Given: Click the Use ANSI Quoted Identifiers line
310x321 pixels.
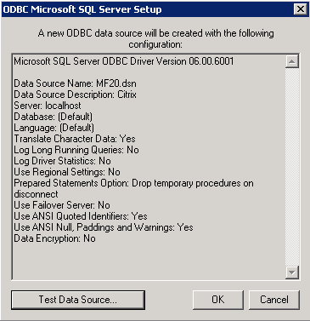Looking at the screenshot, I should pos(81,216).
